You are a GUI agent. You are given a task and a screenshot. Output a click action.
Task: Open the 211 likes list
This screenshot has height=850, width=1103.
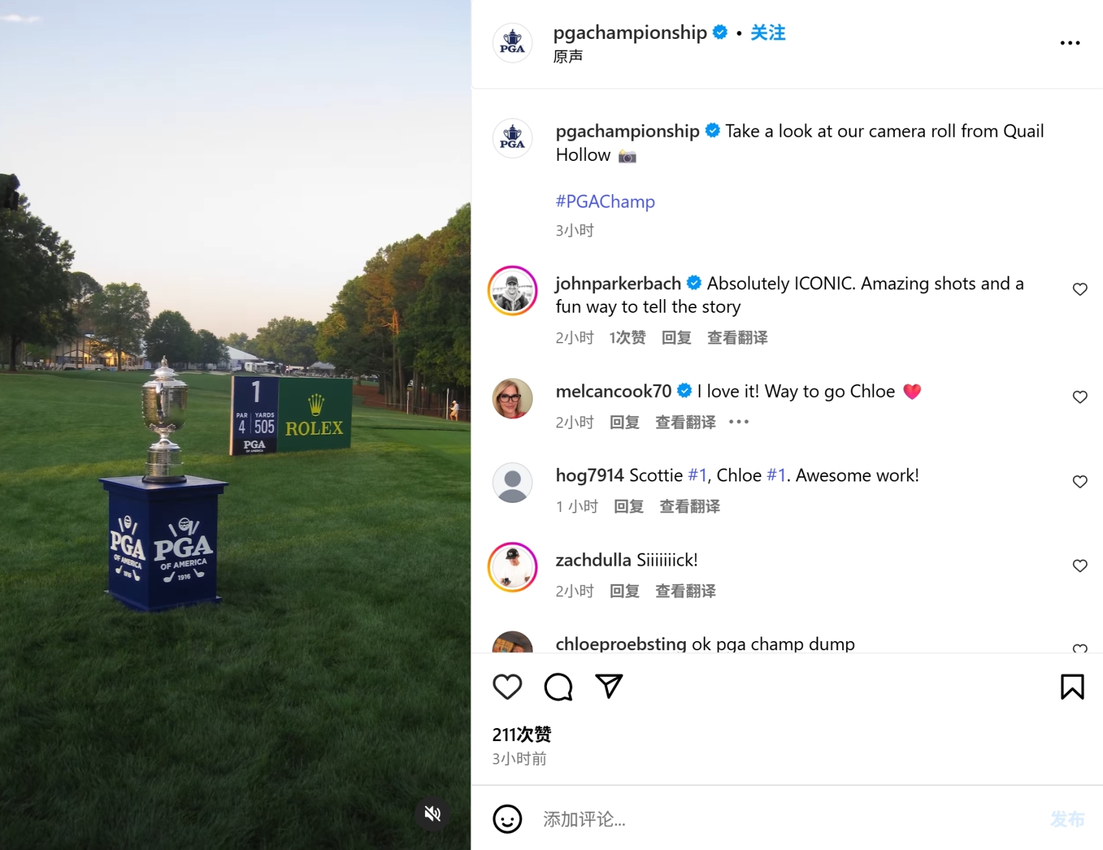click(522, 735)
